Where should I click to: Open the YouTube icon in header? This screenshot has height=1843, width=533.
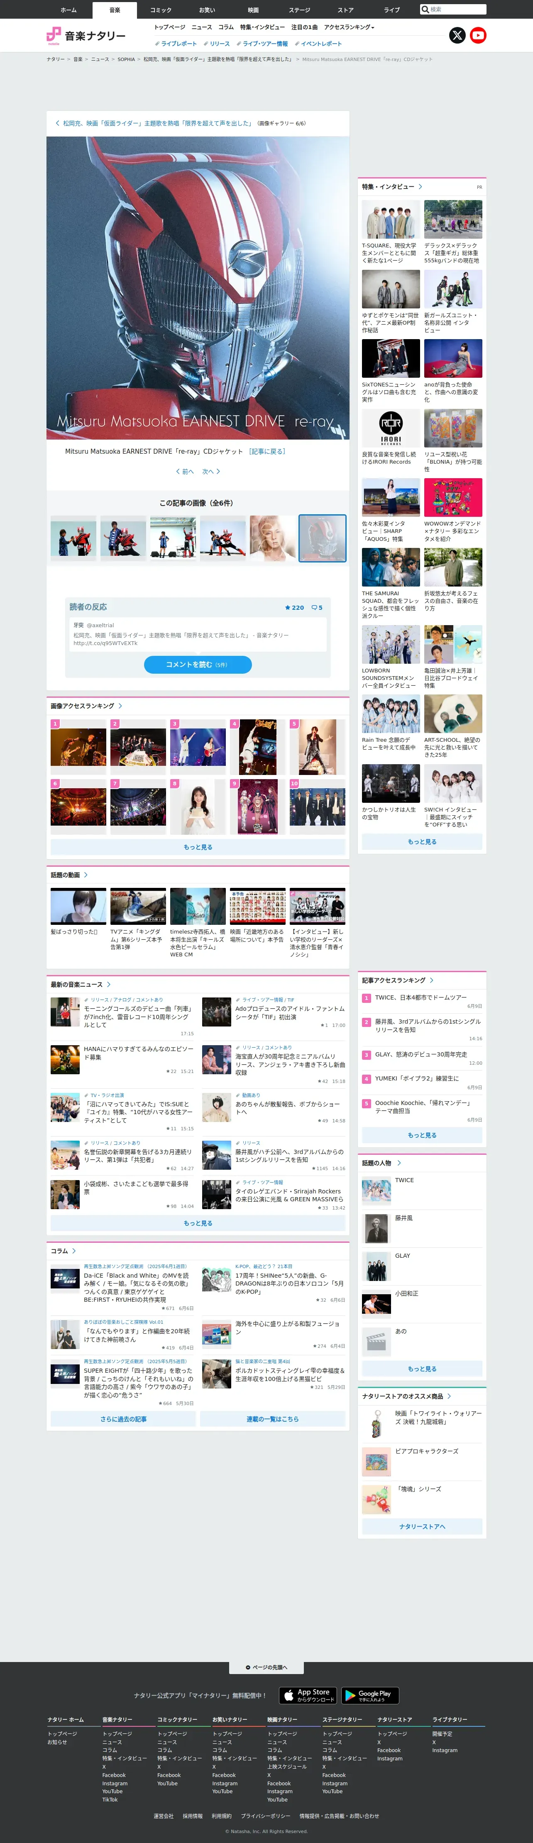click(x=478, y=35)
